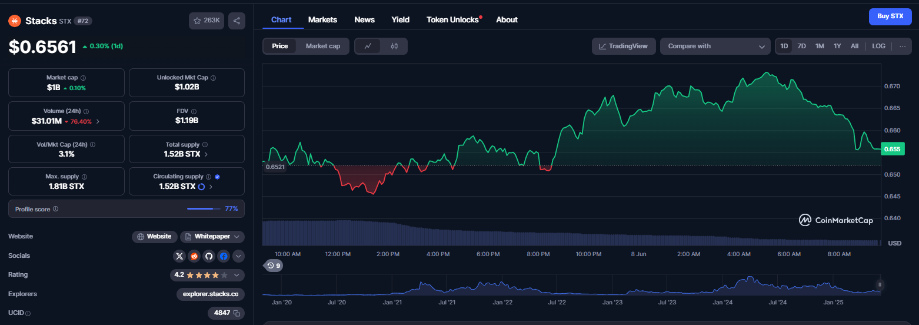Open explorer.stacks.co explorer link
919x325 pixels.
pyautogui.click(x=211, y=294)
